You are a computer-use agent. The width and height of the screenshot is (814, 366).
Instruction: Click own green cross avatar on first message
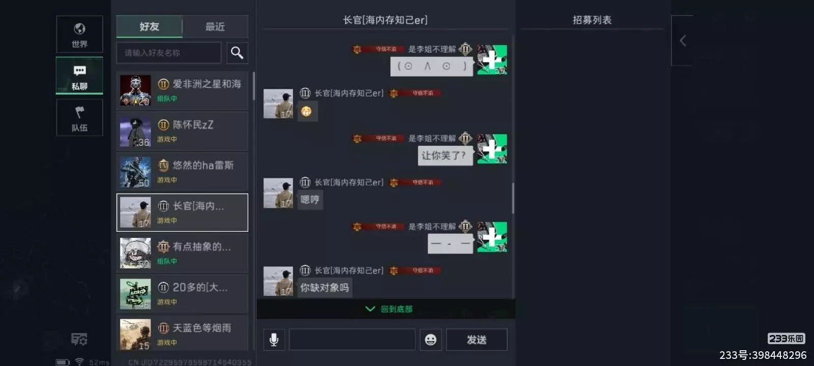pyautogui.click(x=492, y=60)
